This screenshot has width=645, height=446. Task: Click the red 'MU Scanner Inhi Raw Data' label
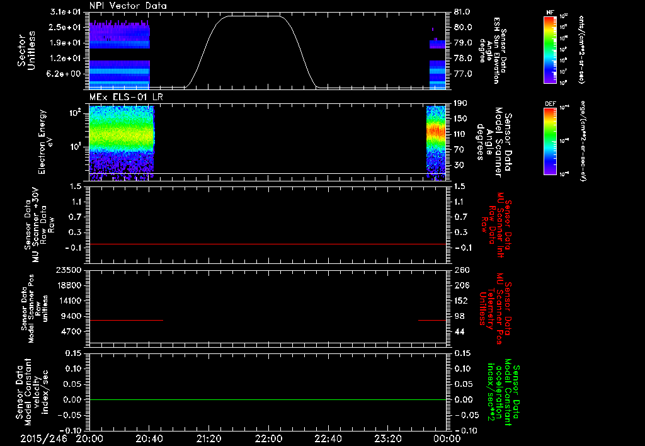coord(496,225)
